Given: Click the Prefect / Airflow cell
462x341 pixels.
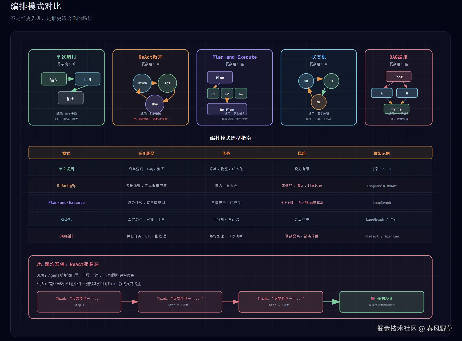Looking at the screenshot, I should pos(382,236).
